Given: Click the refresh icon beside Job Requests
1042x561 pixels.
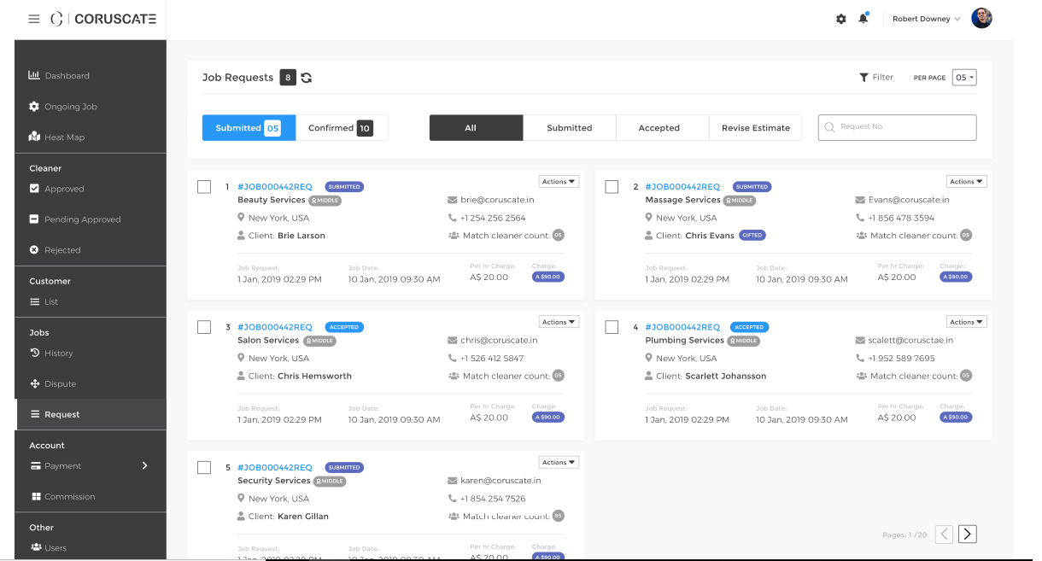Looking at the screenshot, I should [307, 78].
